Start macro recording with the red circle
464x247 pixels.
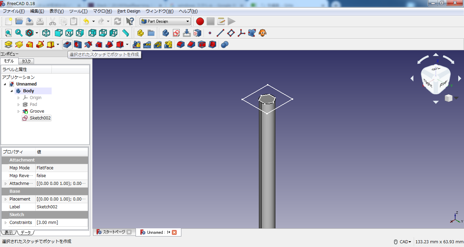pyautogui.click(x=200, y=21)
